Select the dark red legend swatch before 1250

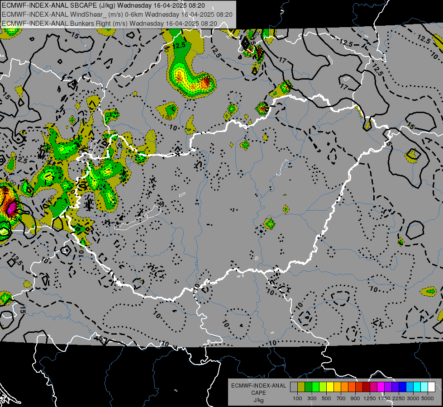(367, 387)
